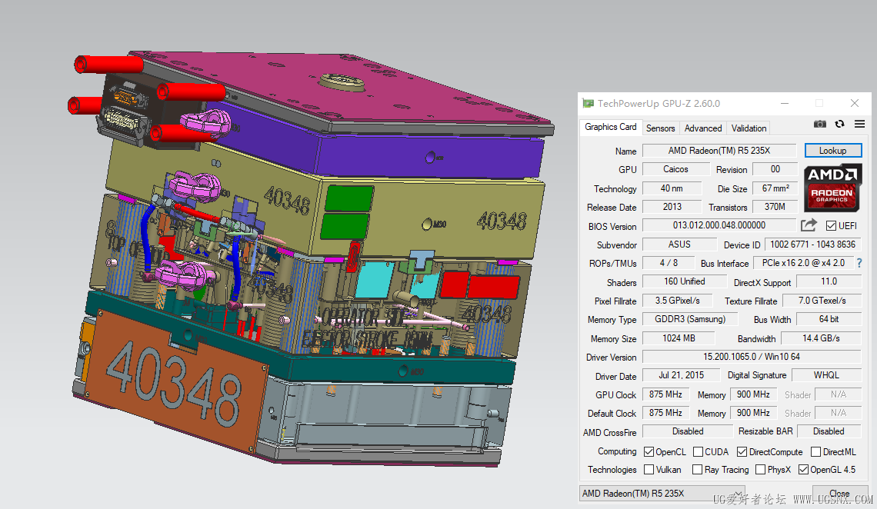This screenshot has width=877, height=509.
Task: Switch to the Sensors tab
Action: 661,128
